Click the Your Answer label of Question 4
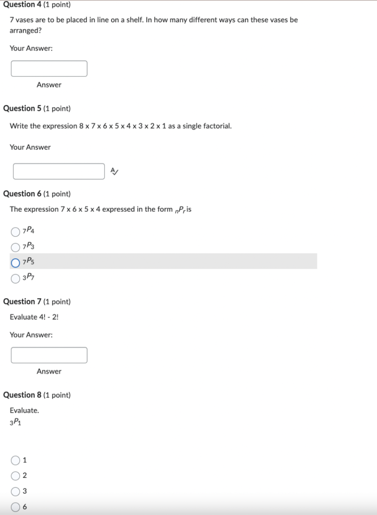 coord(31,48)
